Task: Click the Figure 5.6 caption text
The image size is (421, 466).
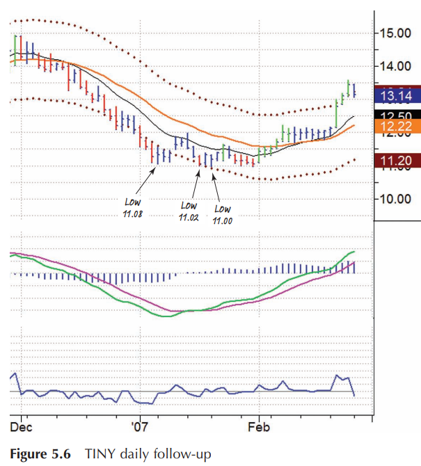Action: point(111,454)
